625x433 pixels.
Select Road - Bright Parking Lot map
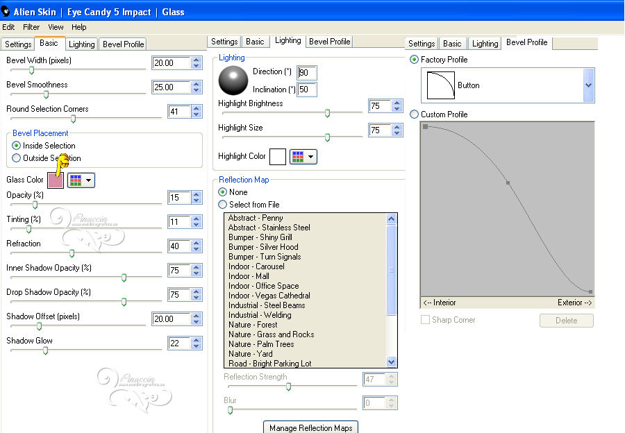point(270,364)
